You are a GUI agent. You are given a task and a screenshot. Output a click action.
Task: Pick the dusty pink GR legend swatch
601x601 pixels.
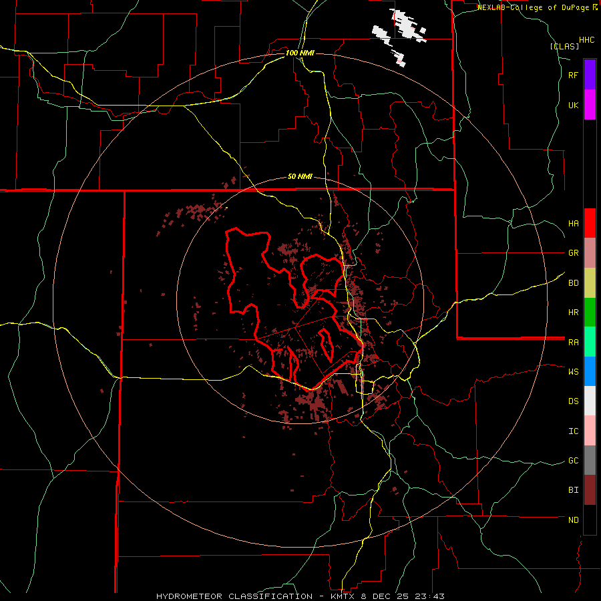coord(590,253)
